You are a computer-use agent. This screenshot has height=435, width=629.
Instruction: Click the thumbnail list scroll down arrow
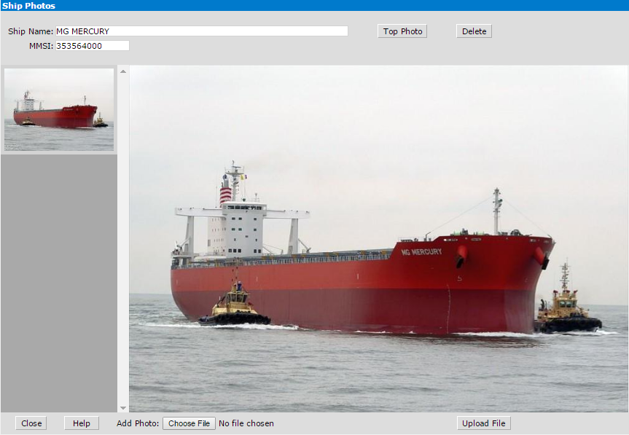click(123, 408)
